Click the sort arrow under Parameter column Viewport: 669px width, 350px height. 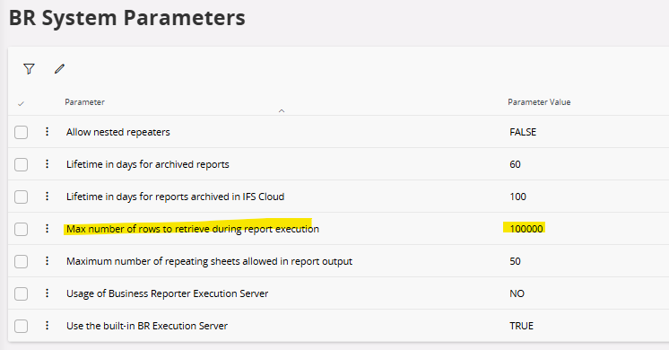coord(282,111)
